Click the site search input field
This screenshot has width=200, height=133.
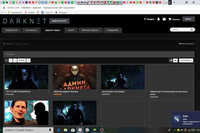click(x=180, y=30)
